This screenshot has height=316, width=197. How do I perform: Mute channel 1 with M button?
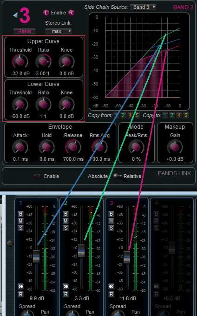20,221
